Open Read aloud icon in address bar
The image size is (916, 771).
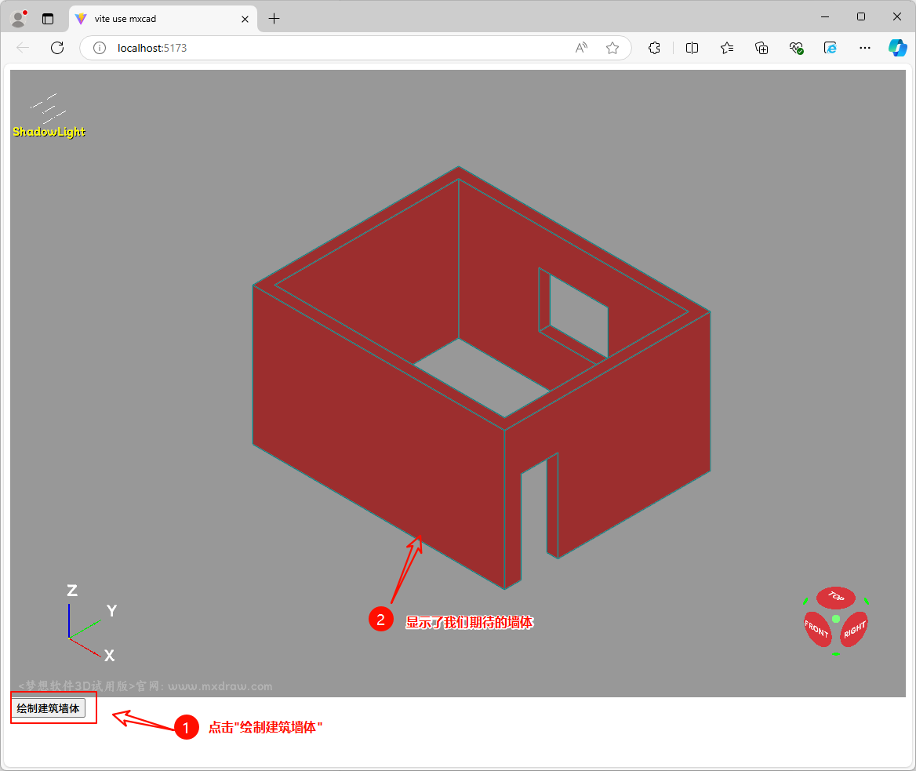click(x=581, y=48)
